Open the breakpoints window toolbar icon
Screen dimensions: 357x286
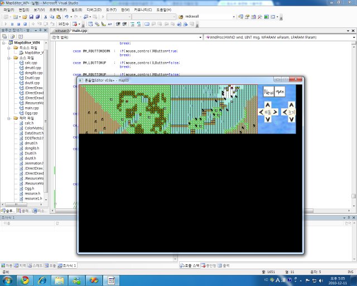75,24
